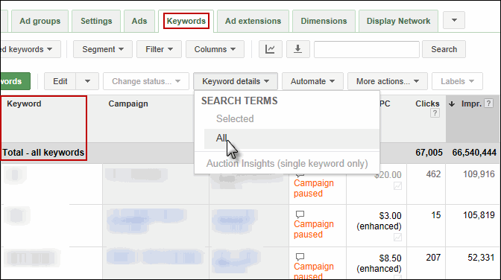This screenshot has height=280, width=501.
Task: Click the Search button
Action: coord(444,49)
